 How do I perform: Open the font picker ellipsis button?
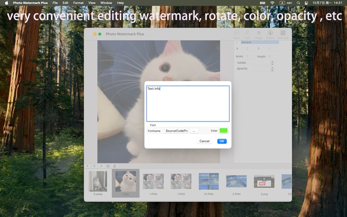(194, 131)
